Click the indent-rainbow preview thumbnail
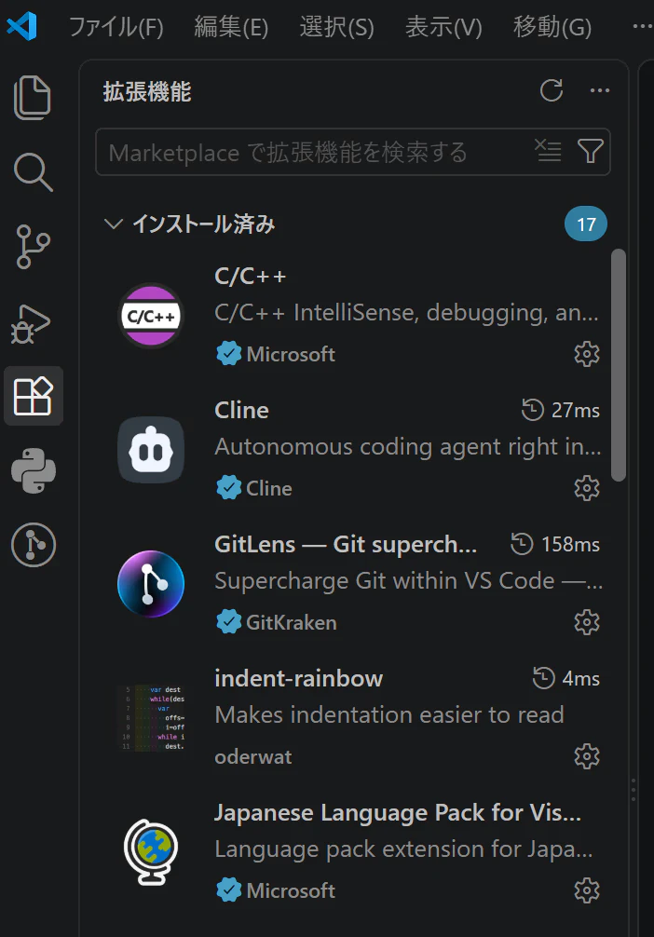 152,718
